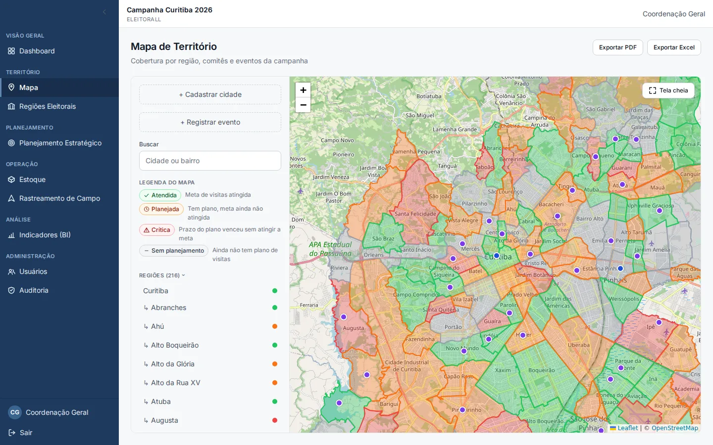Click the Estoque box icon
This screenshot has height=445, width=713.
[11, 179]
